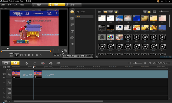The image size is (172, 103).
Task: Select the V20 color bars thumbnail
Action: pyautogui.click(x=111, y=37)
